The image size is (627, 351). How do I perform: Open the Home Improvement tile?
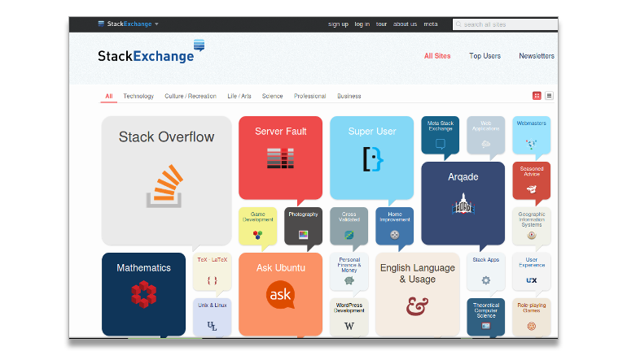point(394,226)
